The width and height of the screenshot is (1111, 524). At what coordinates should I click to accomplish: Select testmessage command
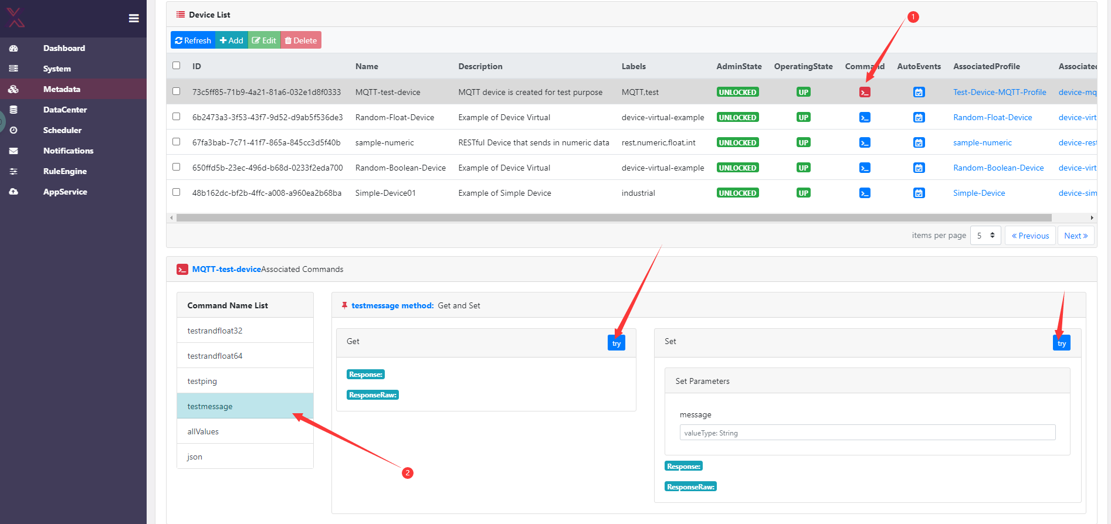245,406
